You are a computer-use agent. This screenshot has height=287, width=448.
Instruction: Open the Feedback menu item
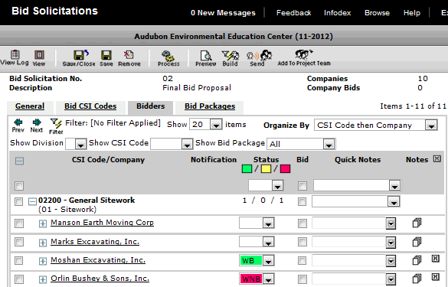coord(293,13)
